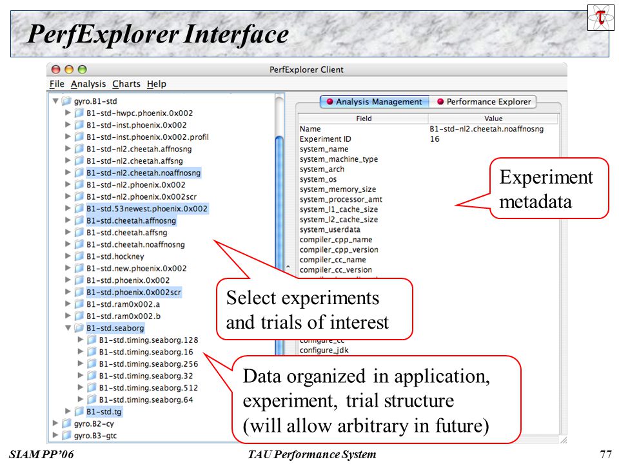
Task: Select the B1-std.seaborg tree row label
Action: (x=115, y=328)
